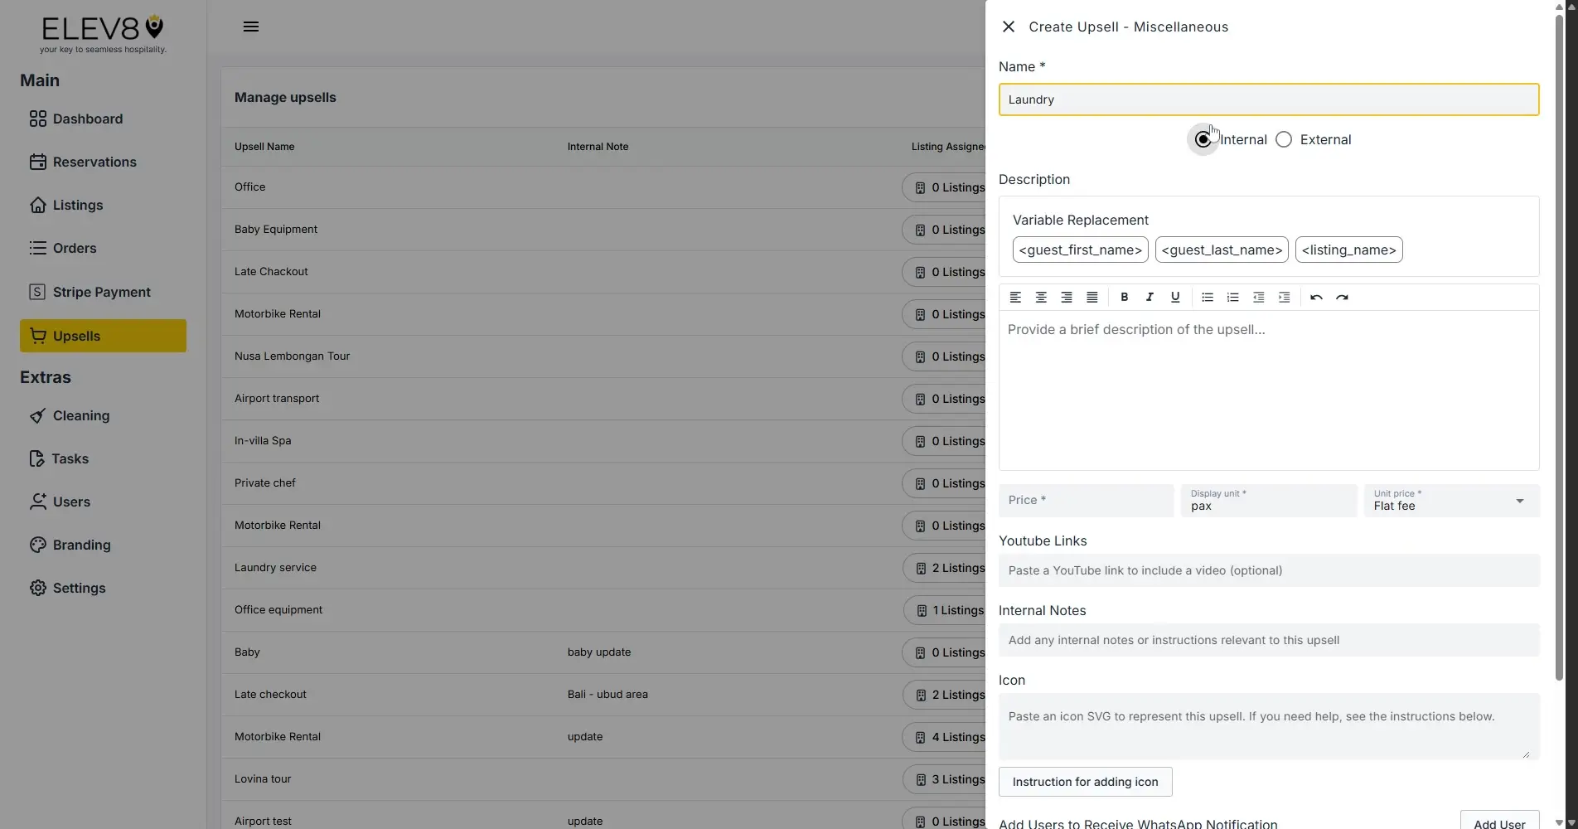Center align the description text

pyautogui.click(x=1041, y=297)
